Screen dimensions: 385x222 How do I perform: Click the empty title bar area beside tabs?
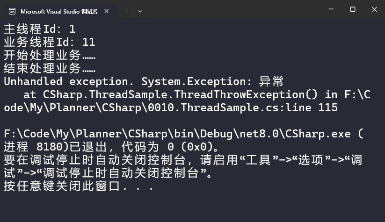233,9
